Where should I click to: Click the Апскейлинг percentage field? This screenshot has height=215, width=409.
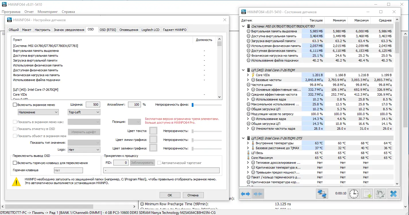[x=134, y=105]
